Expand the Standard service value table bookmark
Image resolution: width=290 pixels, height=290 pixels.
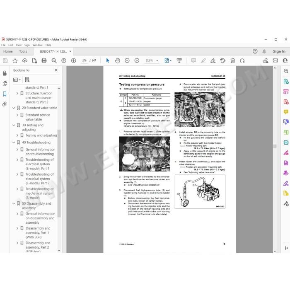coord(17,115)
